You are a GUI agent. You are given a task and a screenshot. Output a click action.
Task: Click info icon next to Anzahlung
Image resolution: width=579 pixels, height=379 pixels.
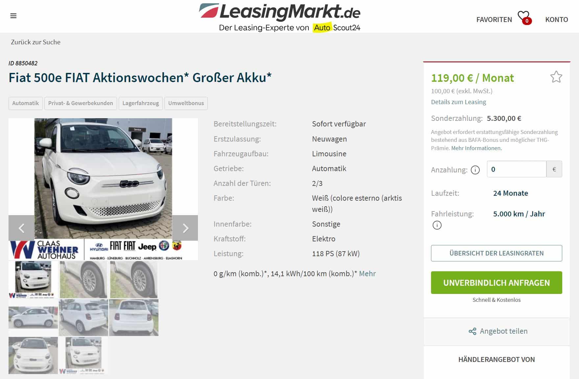click(x=475, y=170)
